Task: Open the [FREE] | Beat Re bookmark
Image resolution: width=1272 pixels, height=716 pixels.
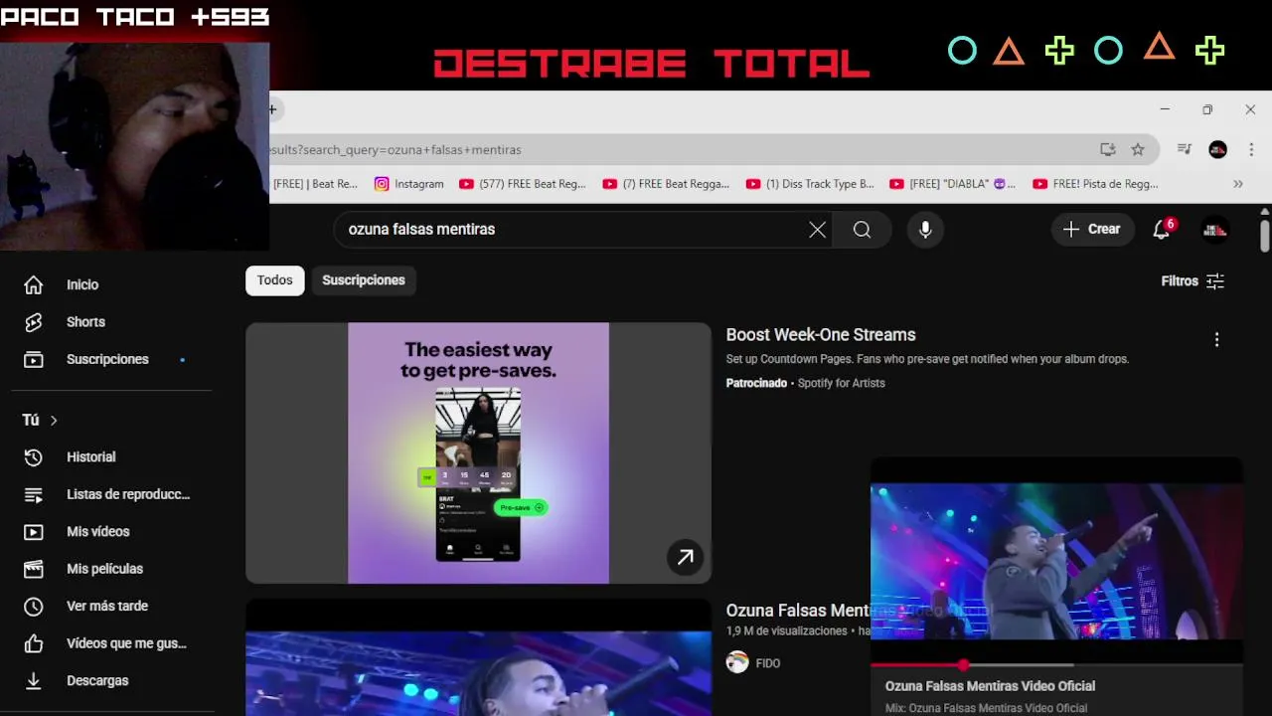Action: pyautogui.click(x=315, y=184)
